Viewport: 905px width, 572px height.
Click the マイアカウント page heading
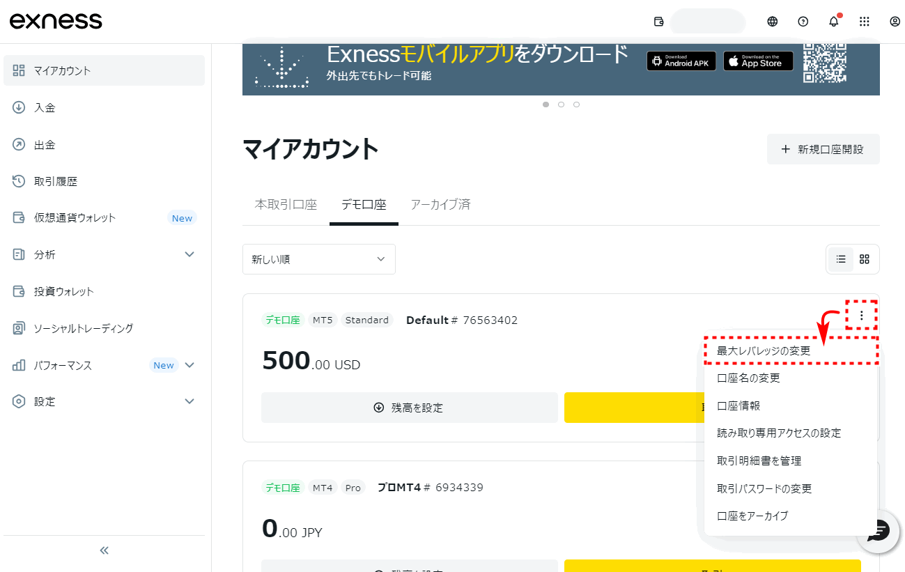pos(311,149)
